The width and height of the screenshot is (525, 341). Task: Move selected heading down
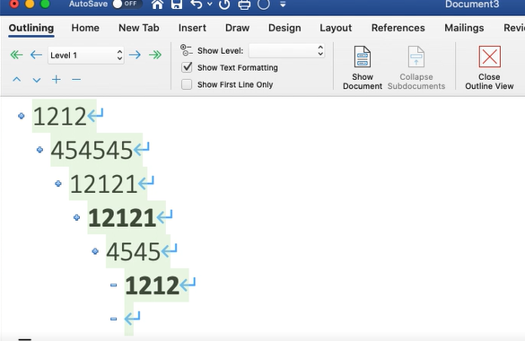pos(37,80)
